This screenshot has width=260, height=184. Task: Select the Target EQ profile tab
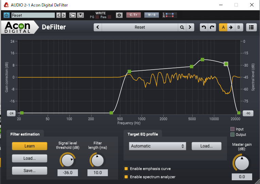pos(143,134)
